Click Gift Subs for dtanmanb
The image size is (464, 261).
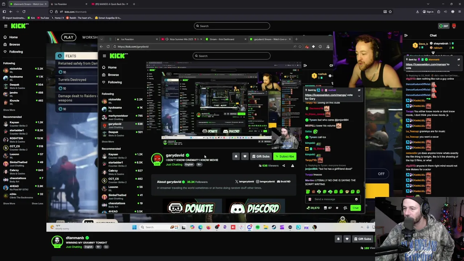(x=362, y=239)
